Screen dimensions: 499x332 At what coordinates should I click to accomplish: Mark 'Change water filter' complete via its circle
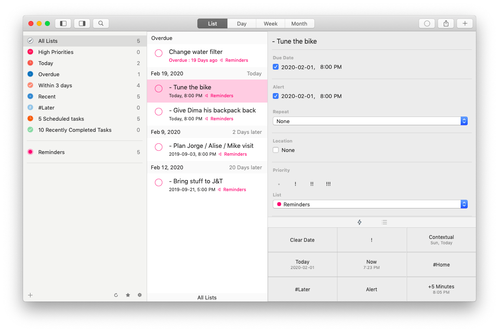coord(158,53)
